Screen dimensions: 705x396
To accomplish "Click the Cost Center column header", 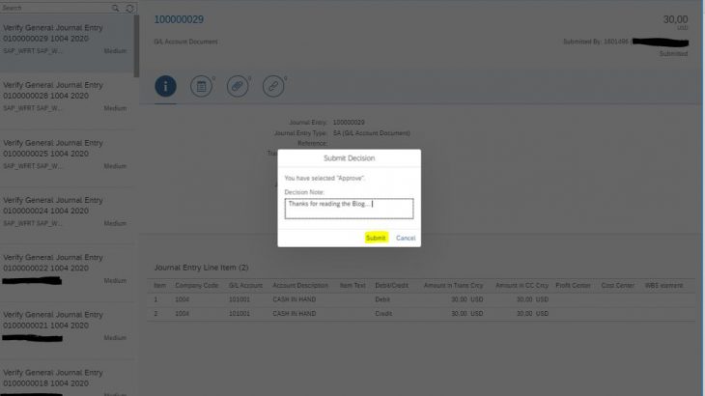I will (618, 286).
